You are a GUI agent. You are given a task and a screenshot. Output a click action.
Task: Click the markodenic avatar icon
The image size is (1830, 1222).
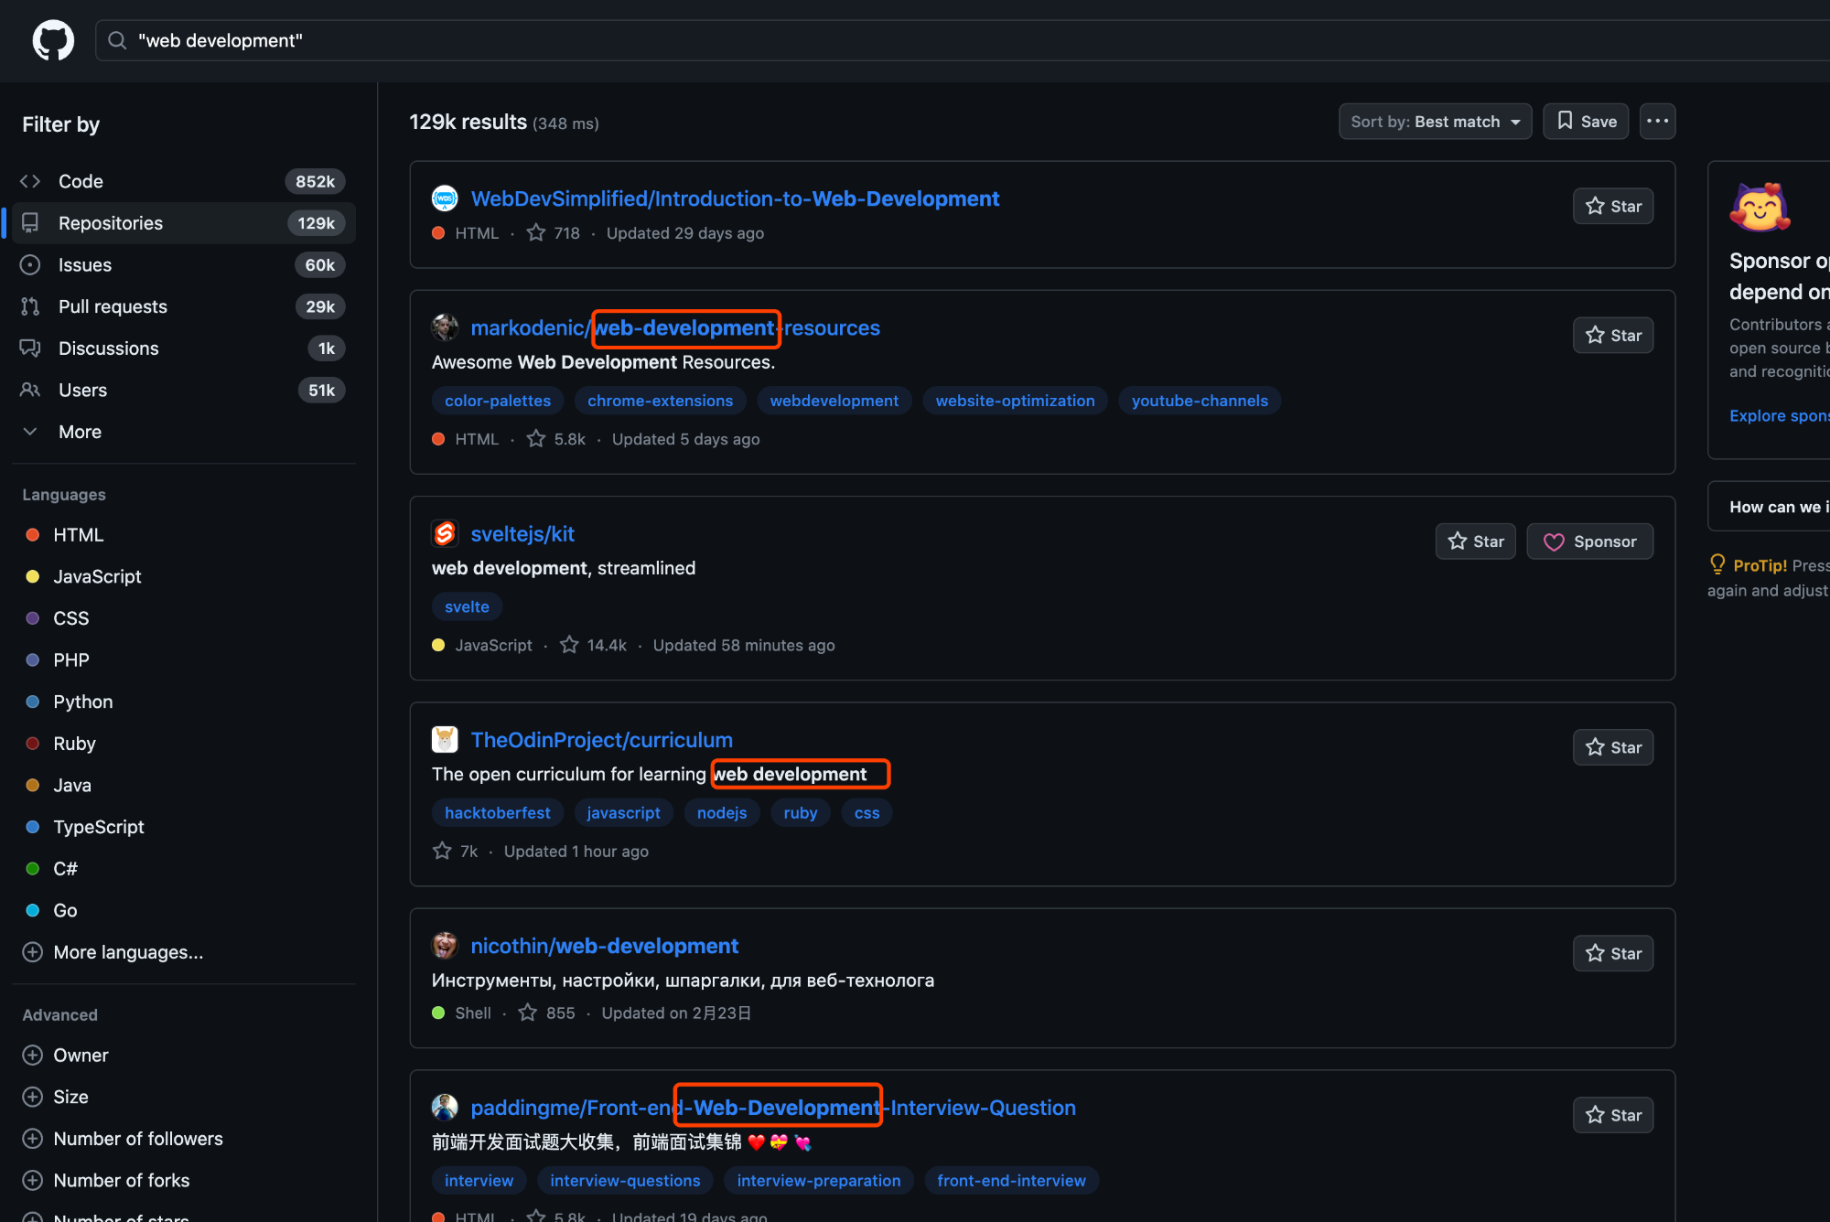[445, 327]
